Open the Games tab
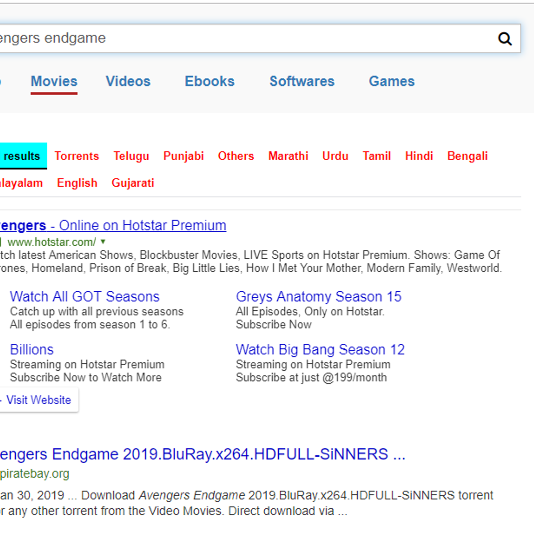Image resolution: width=534 pixels, height=534 pixels. click(x=392, y=81)
